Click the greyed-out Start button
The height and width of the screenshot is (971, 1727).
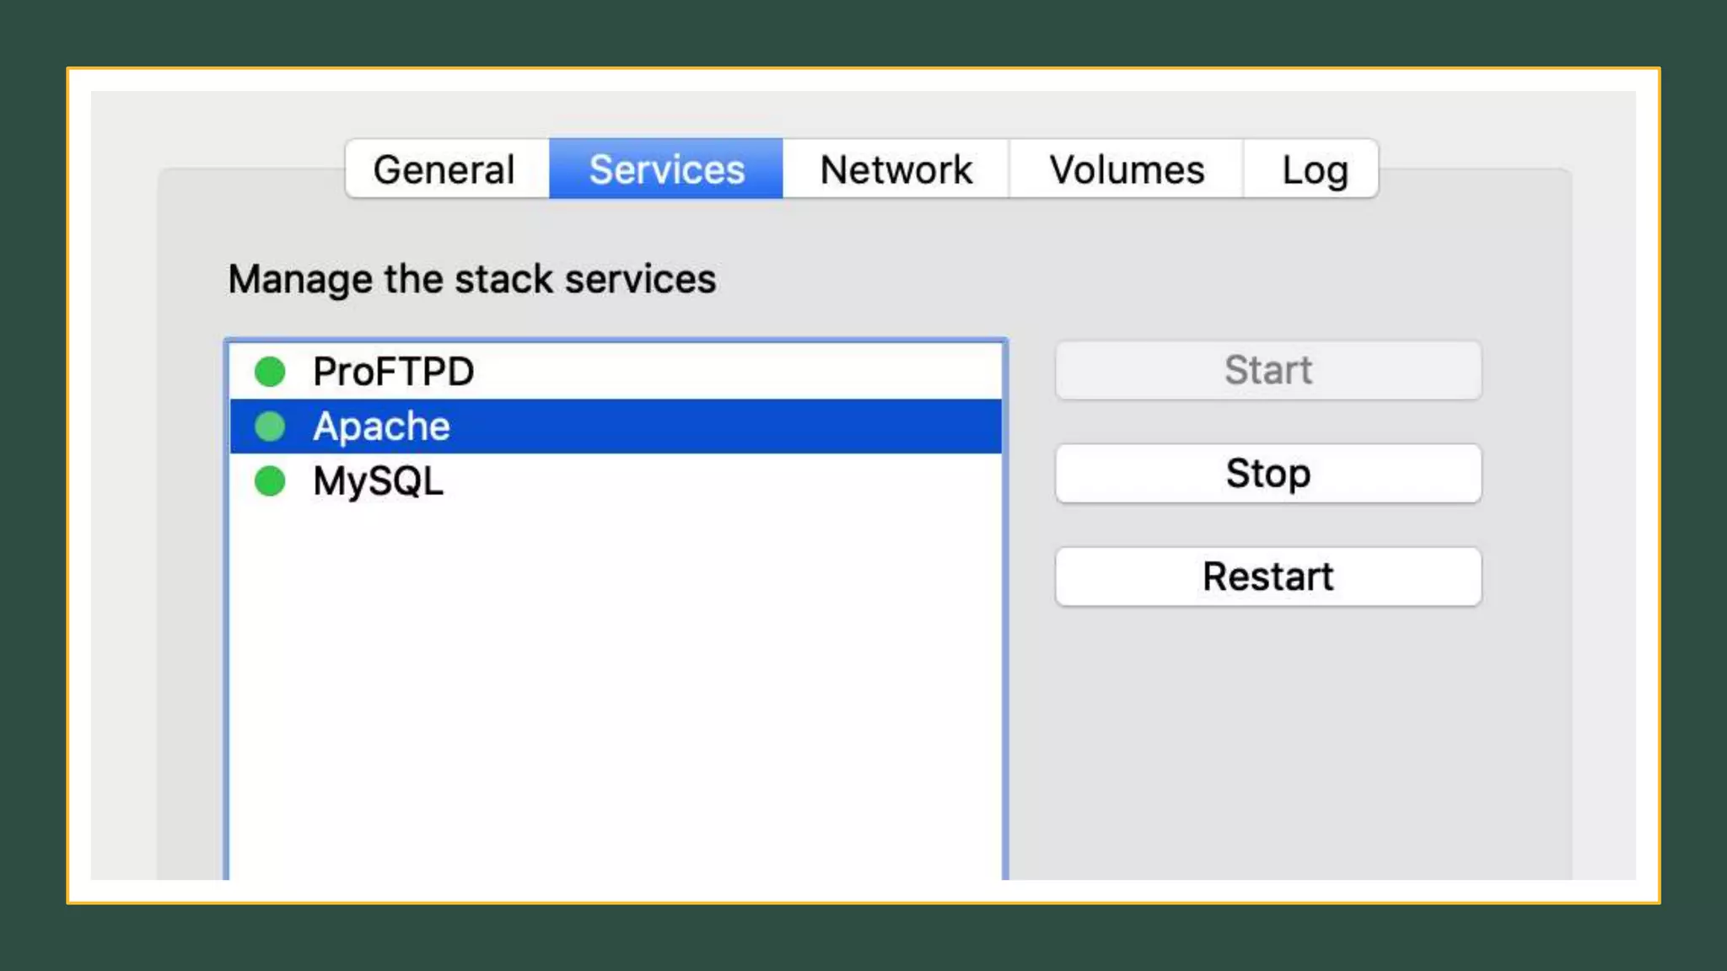1267,370
